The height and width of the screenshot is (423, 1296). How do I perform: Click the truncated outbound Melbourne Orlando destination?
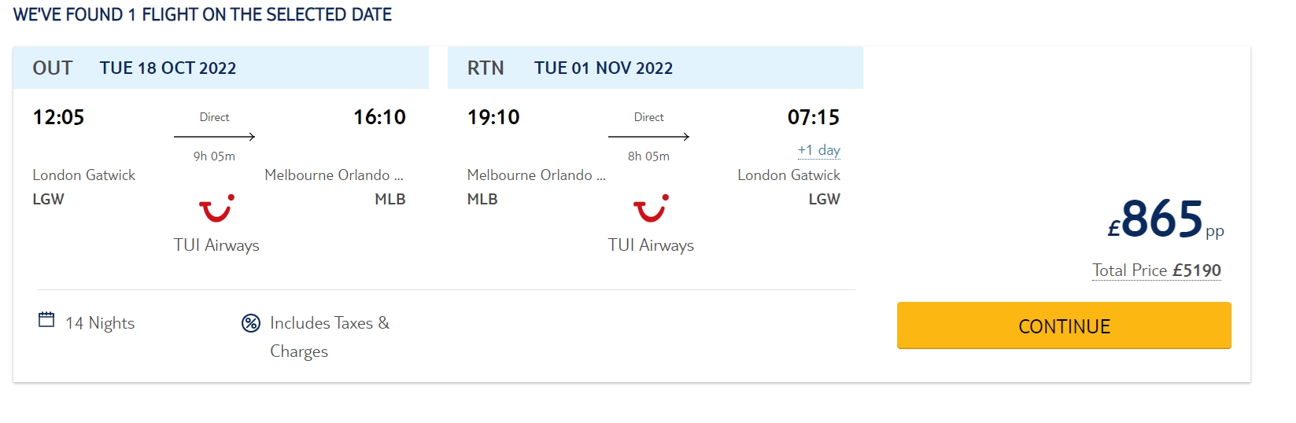tap(334, 175)
